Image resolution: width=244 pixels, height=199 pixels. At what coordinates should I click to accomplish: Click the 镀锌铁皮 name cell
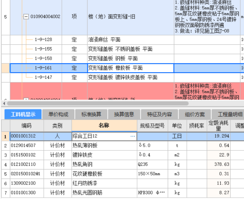tap(104, 155)
